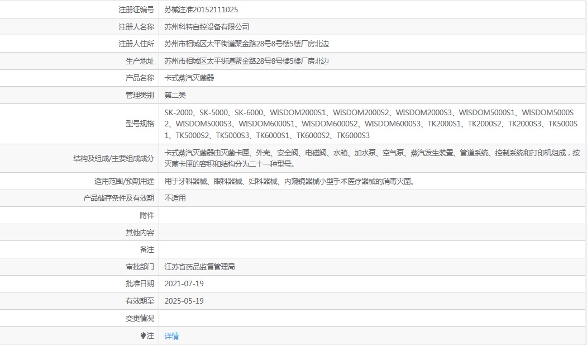Select the address in the 注册人住所 row
The height and width of the screenshot is (345, 587).
tap(246, 44)
